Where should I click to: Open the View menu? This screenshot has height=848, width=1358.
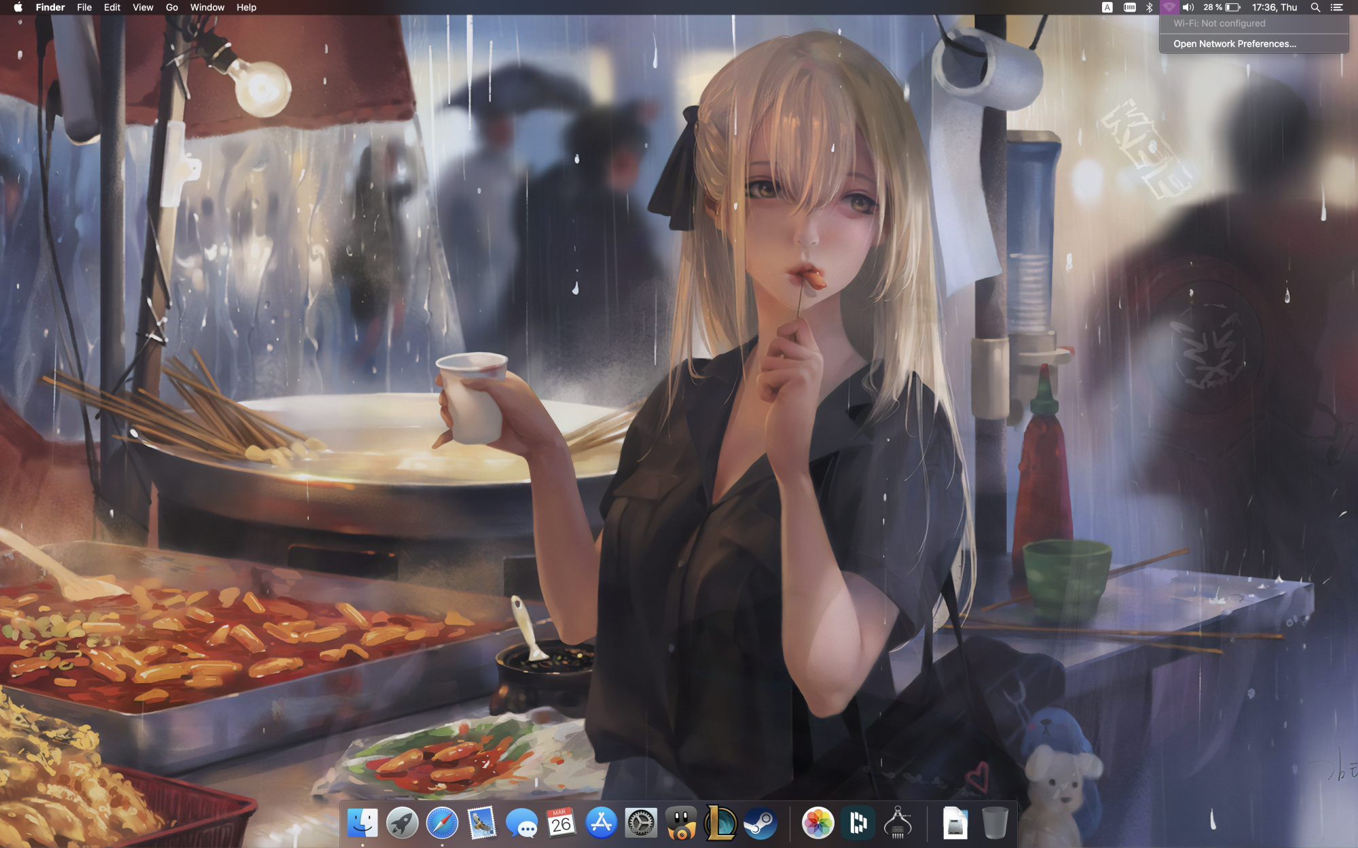pos(143,7)
